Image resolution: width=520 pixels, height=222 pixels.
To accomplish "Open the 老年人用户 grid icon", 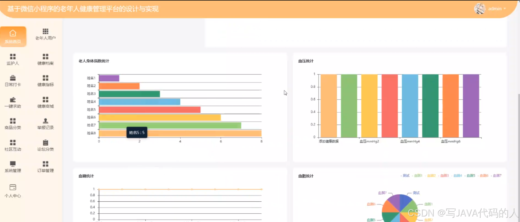I will (46, 31).
